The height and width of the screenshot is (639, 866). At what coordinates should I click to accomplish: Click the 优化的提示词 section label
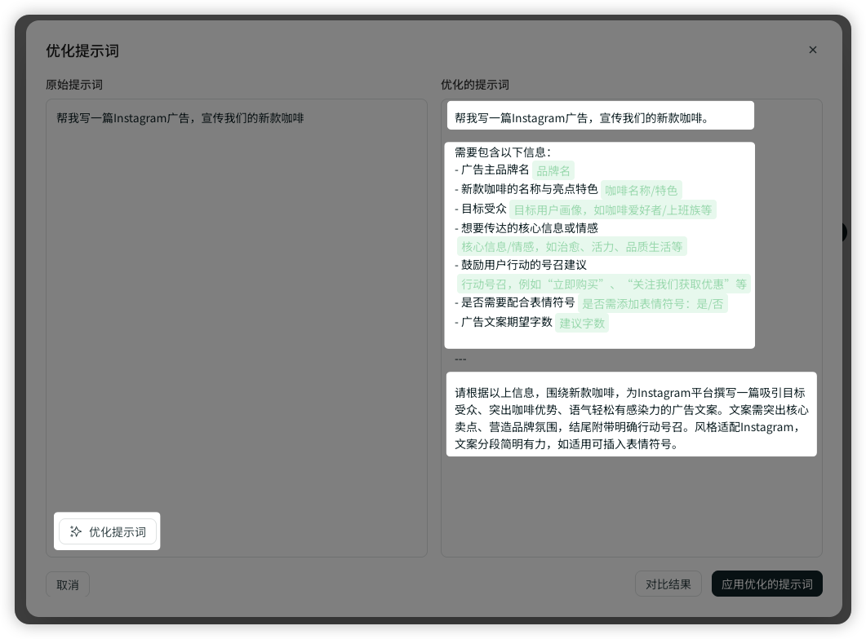coord(475,85)
